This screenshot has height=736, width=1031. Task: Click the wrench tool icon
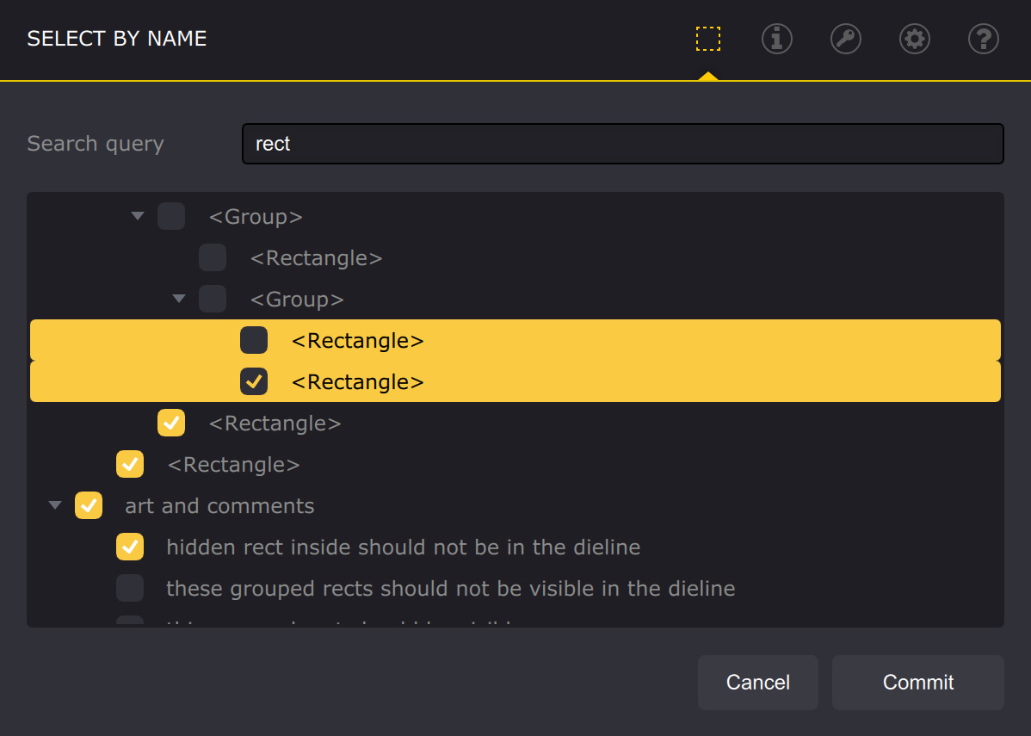[845, 39]
